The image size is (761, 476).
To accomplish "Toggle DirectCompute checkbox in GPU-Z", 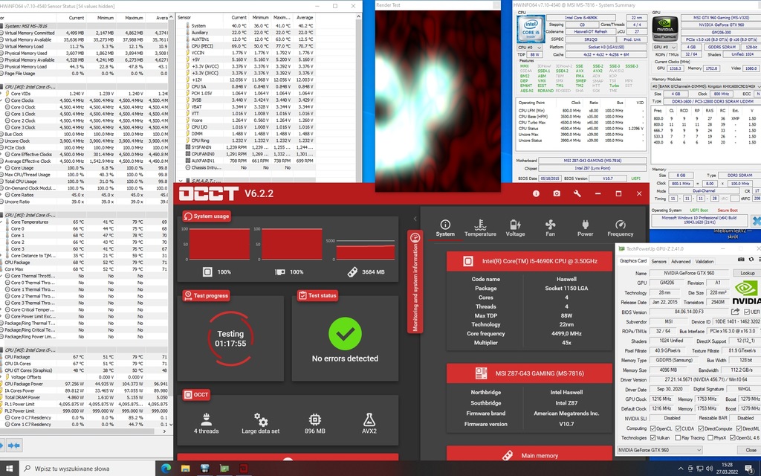I will 701,428.
